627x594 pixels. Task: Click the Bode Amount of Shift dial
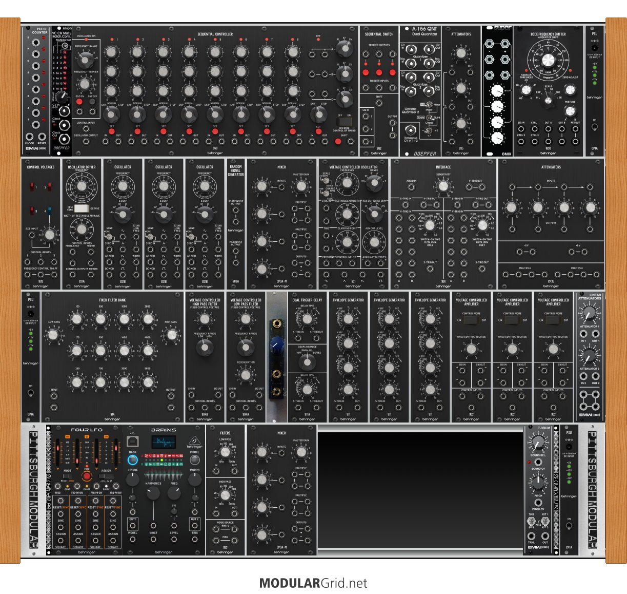548,61
